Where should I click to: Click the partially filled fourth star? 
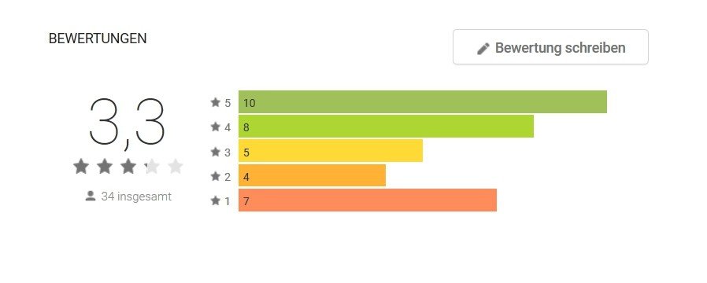coord(152,167)
